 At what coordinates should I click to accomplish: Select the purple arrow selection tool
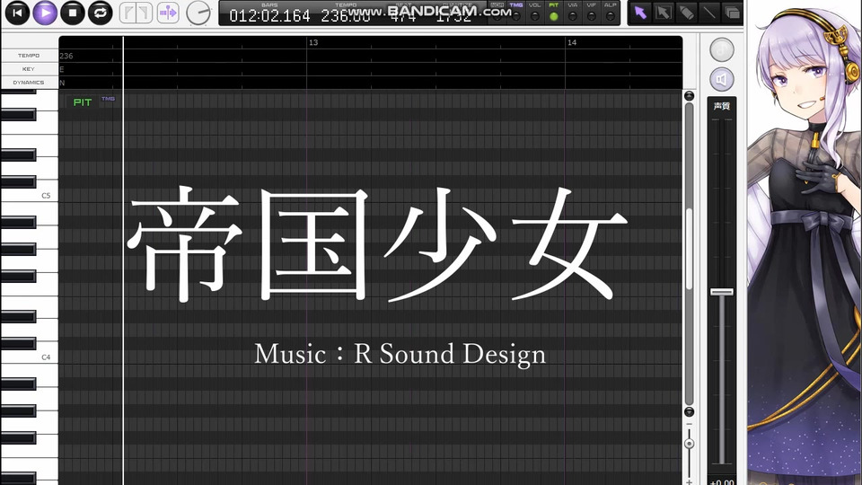pyautogui.click(x=640, y=13)
